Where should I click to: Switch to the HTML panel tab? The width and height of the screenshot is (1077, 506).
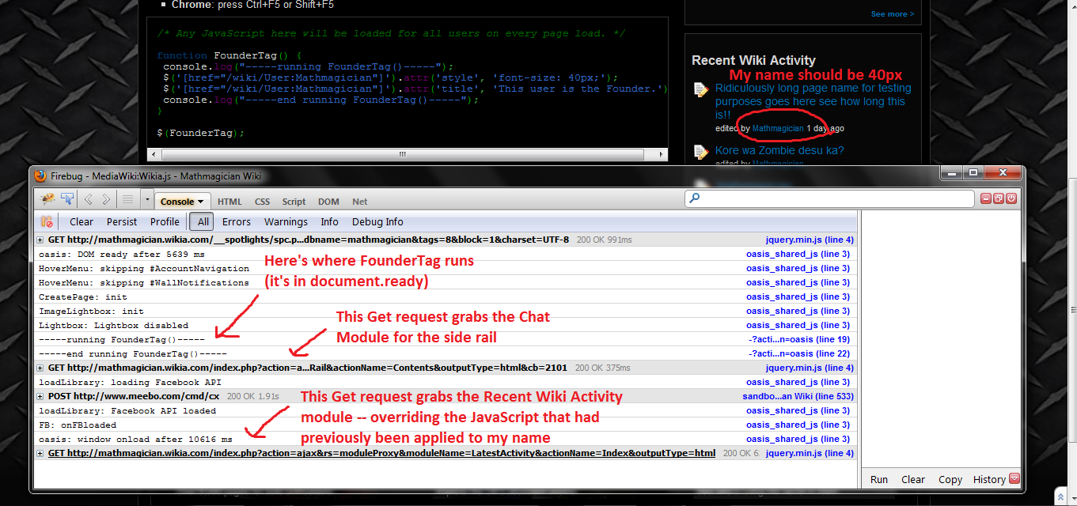[x=229, y=202]
